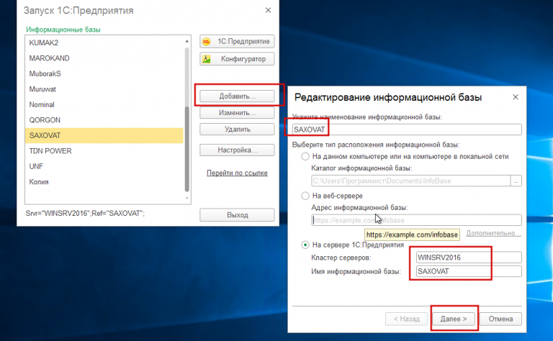Select UNF infobase
Image resolution: width=553 pixels, height=341 pixels.
[x=104, y=166]
